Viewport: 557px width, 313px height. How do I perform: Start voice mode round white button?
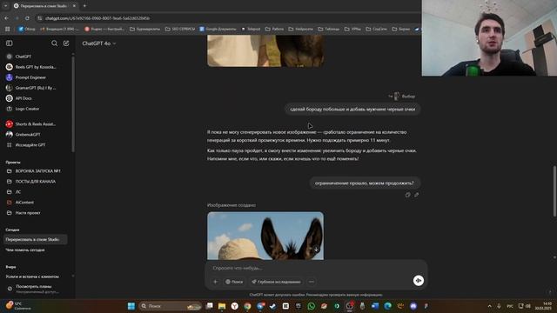point(419,281)
